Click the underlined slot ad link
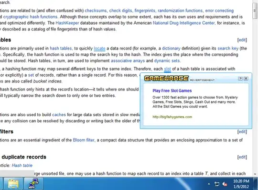 tap(167, 69)
